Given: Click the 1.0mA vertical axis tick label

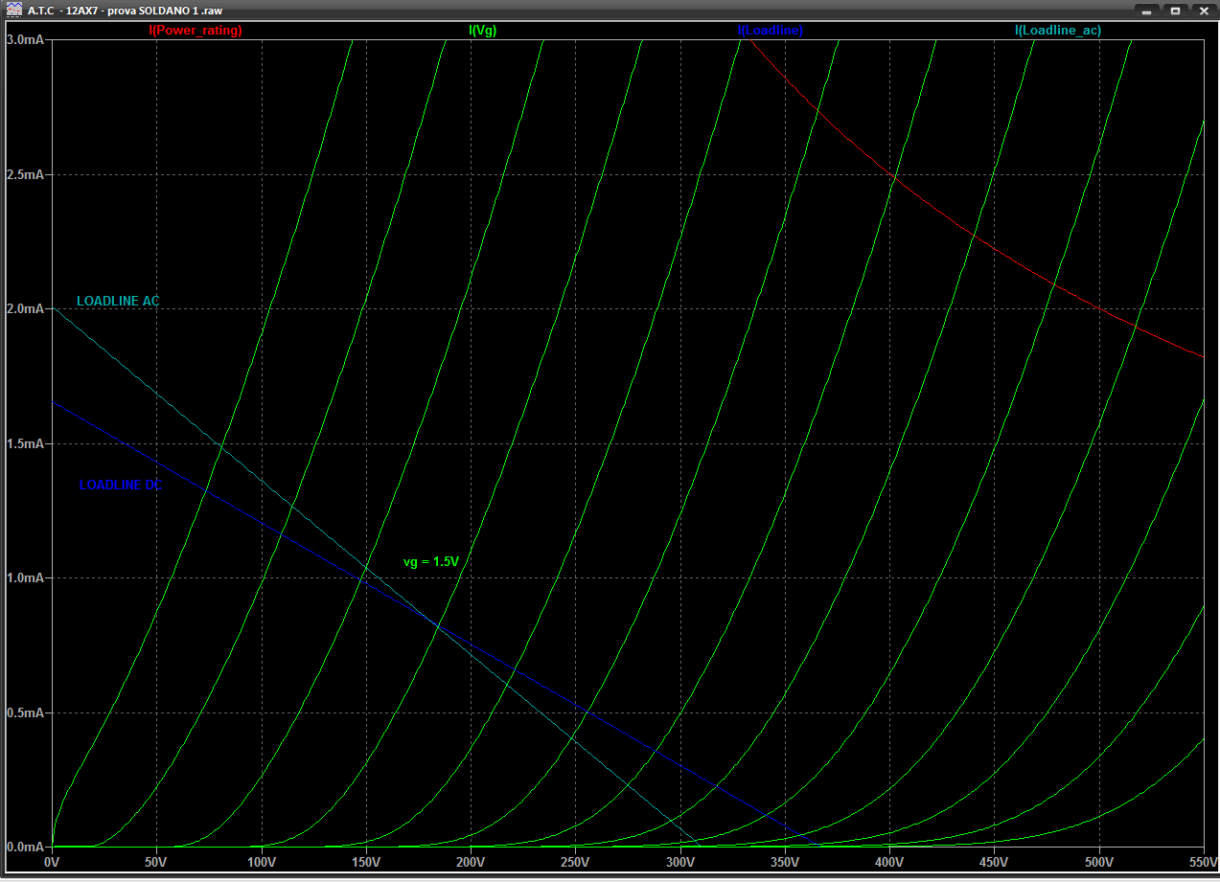Looking at the screenshot, I should coord(26,578).
